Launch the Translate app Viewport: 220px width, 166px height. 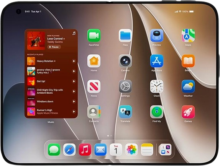point(125,112)
